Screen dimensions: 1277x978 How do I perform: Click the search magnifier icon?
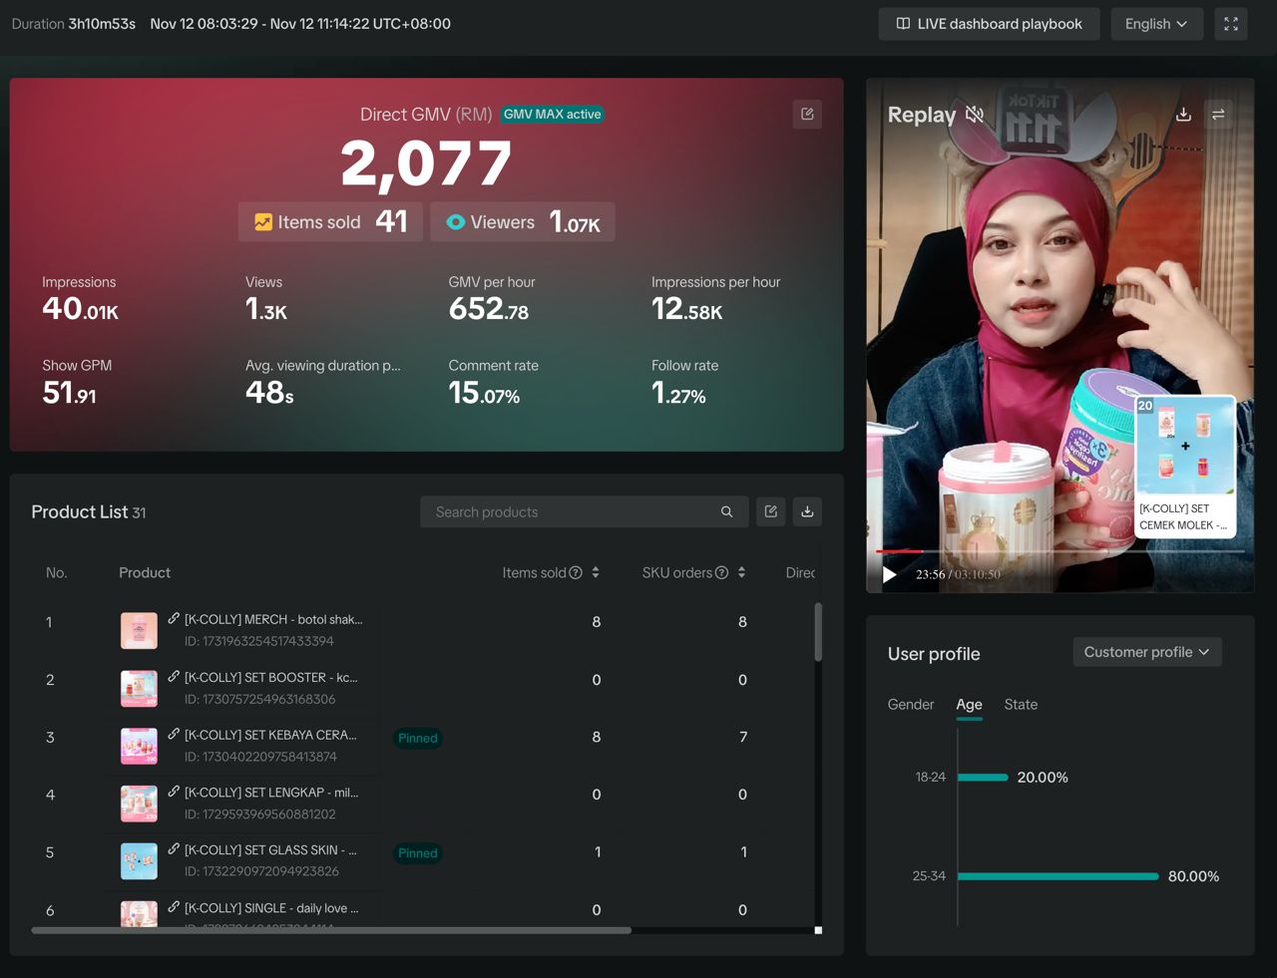click(727, 511)
